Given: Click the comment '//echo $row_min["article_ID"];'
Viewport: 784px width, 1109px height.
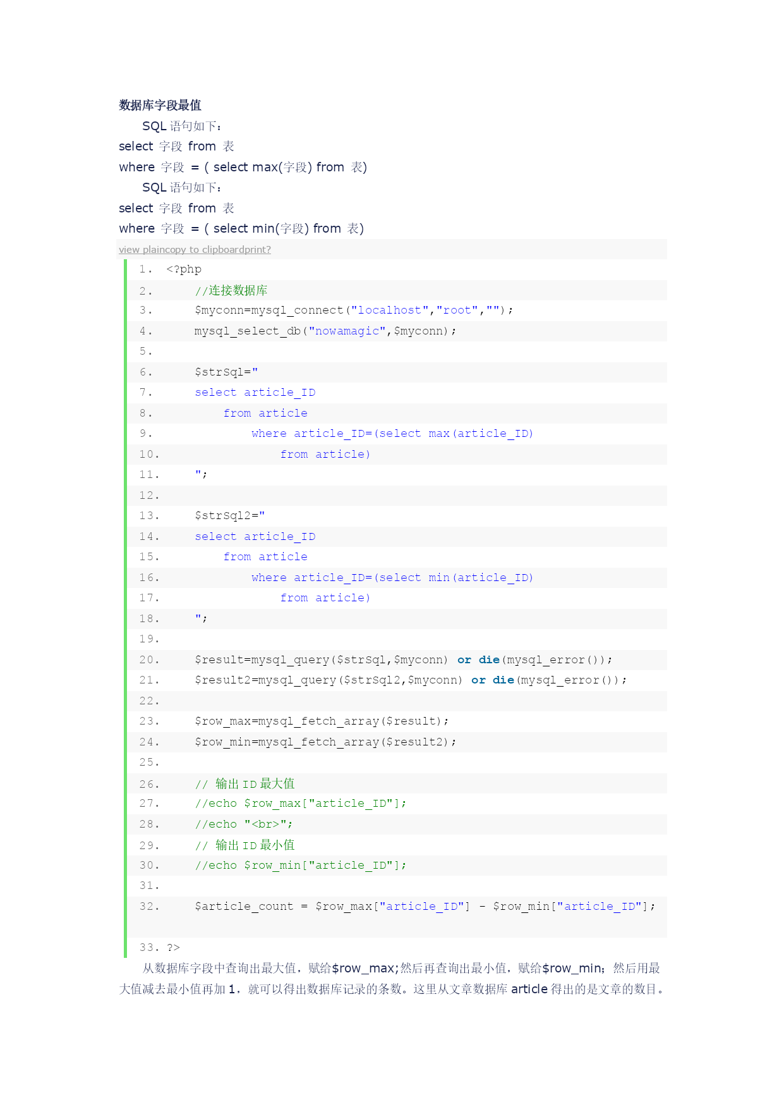Looking at the screenshot, I should pyautogui.click(x=301, y=866).
